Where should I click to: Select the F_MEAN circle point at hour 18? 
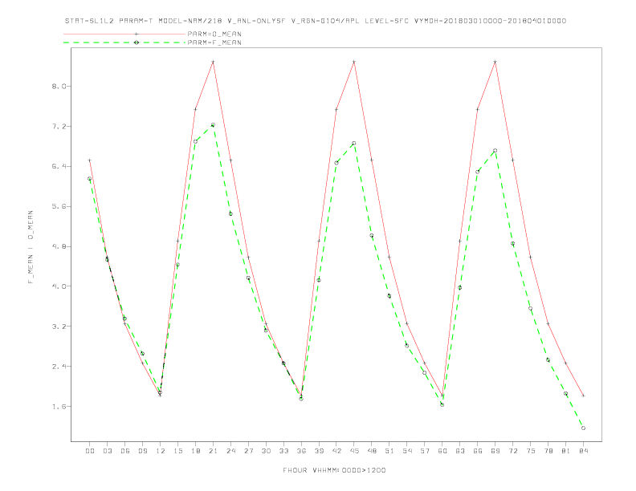pyautogui.click(x=195, y=141)
